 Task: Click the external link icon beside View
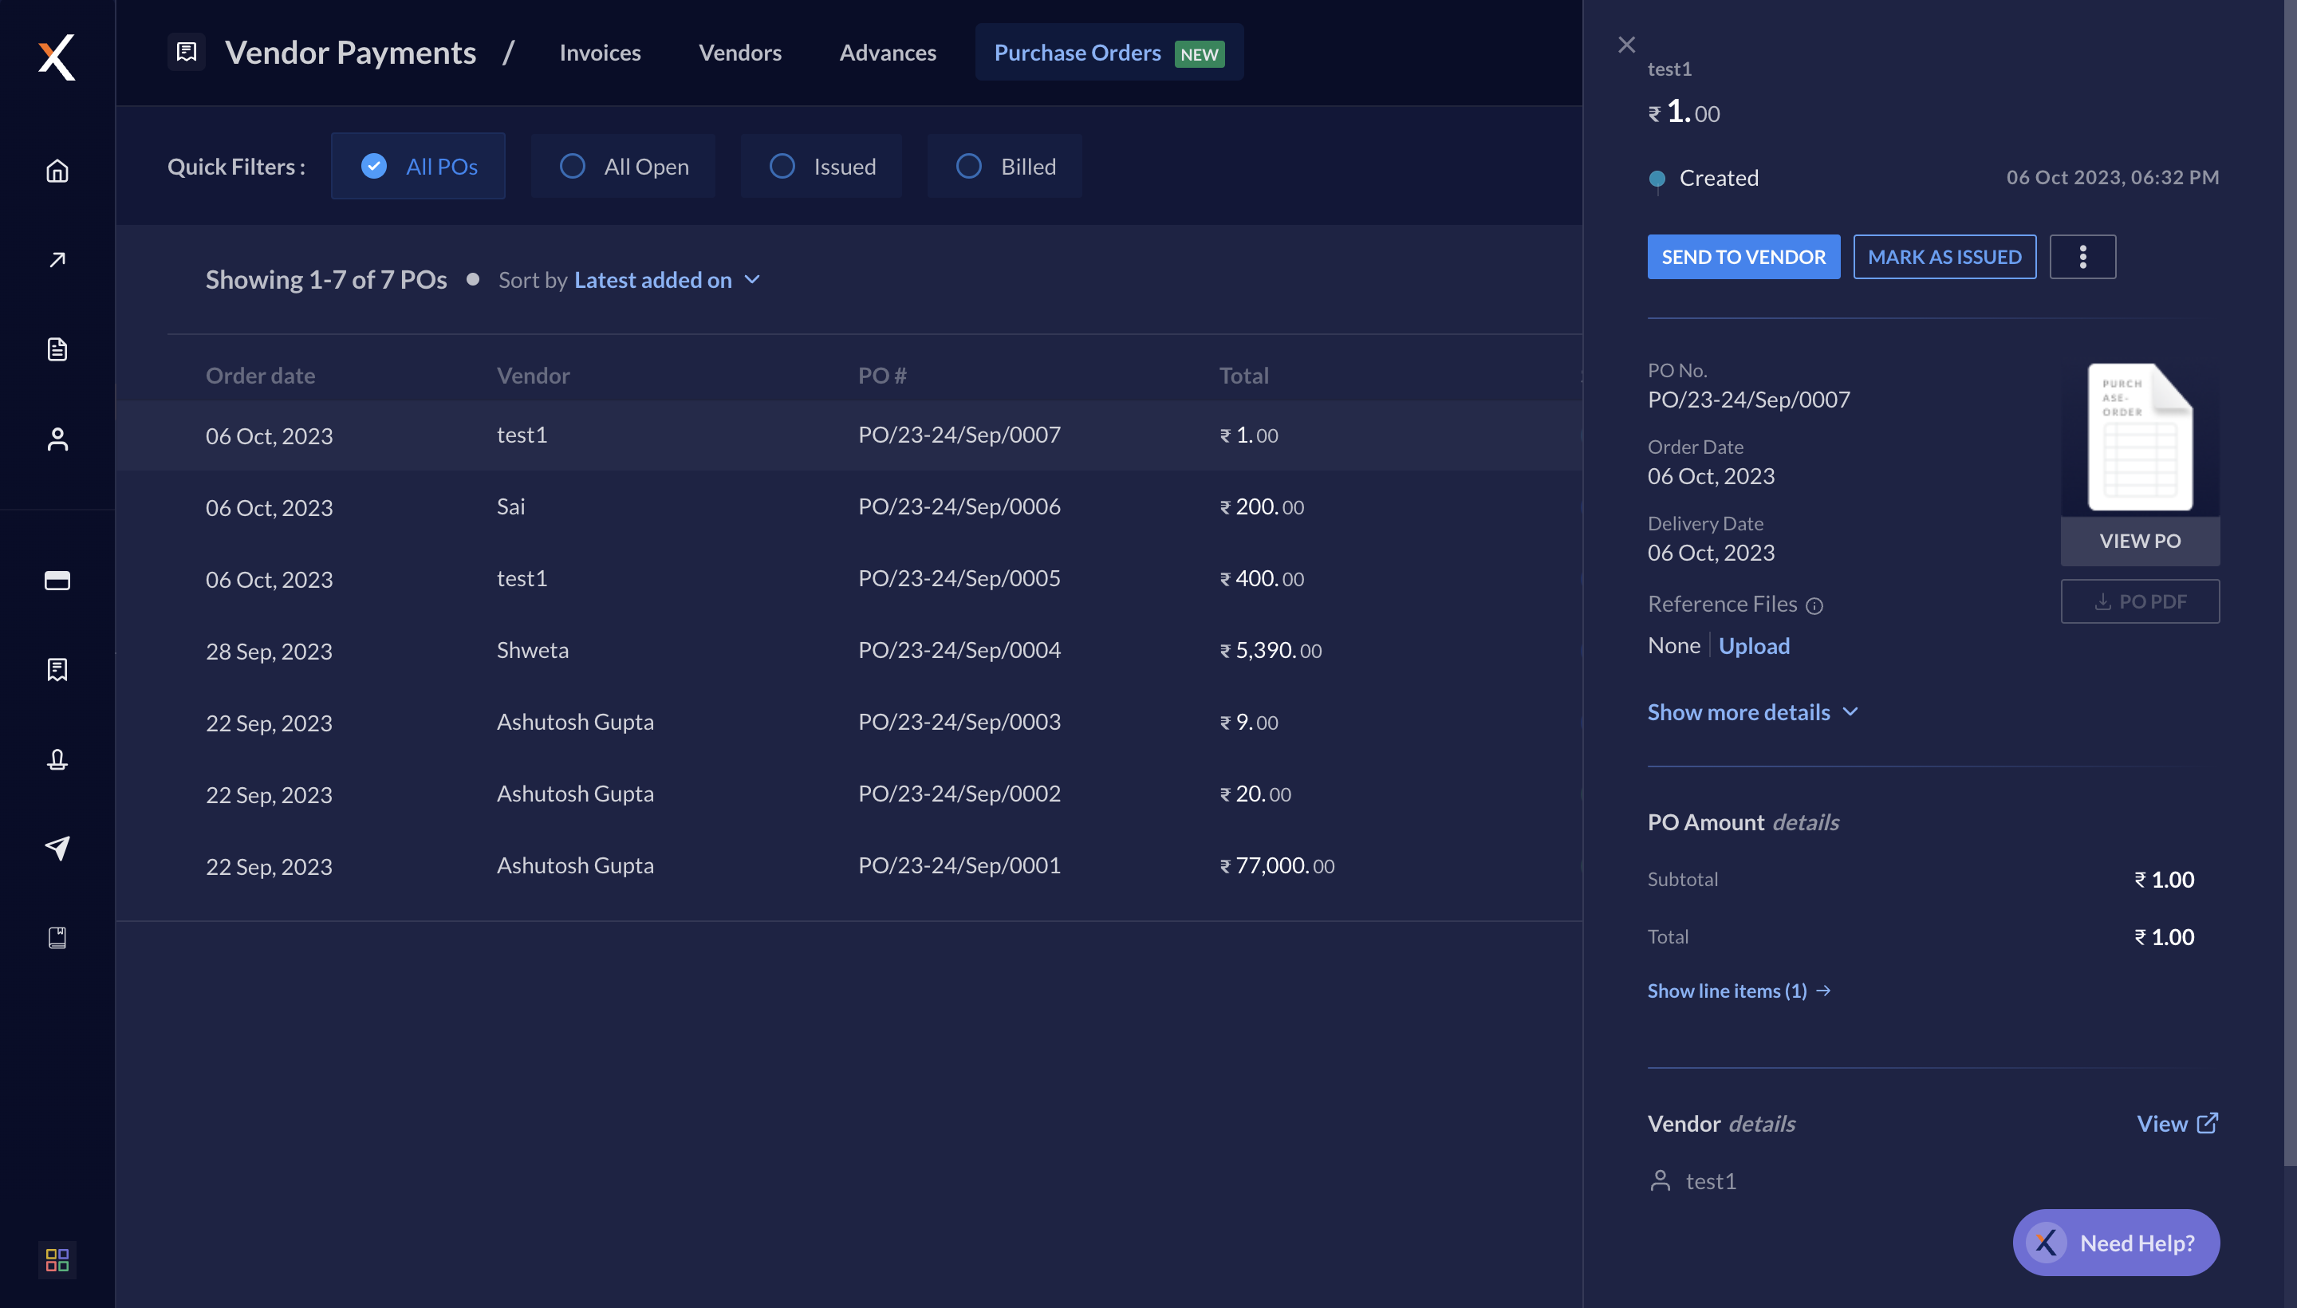(2207, 1123)
